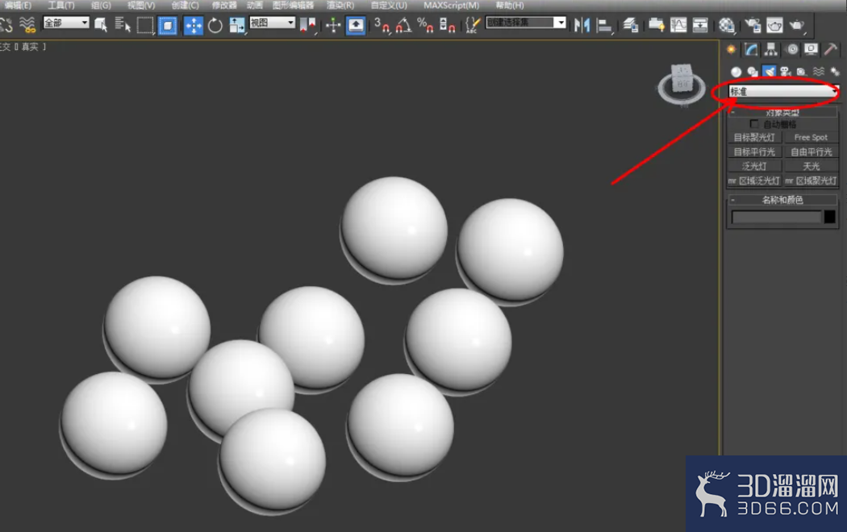847x532 pixels.
Task: Select the Geometry sphere category icon
Action: click(x=736, y=72)
